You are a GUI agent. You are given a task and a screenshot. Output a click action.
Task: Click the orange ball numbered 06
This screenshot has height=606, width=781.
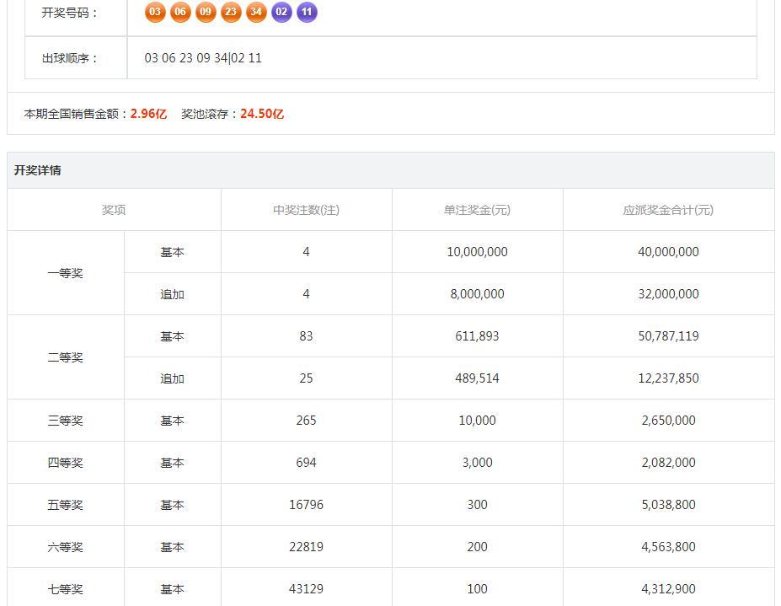[180, 12]
